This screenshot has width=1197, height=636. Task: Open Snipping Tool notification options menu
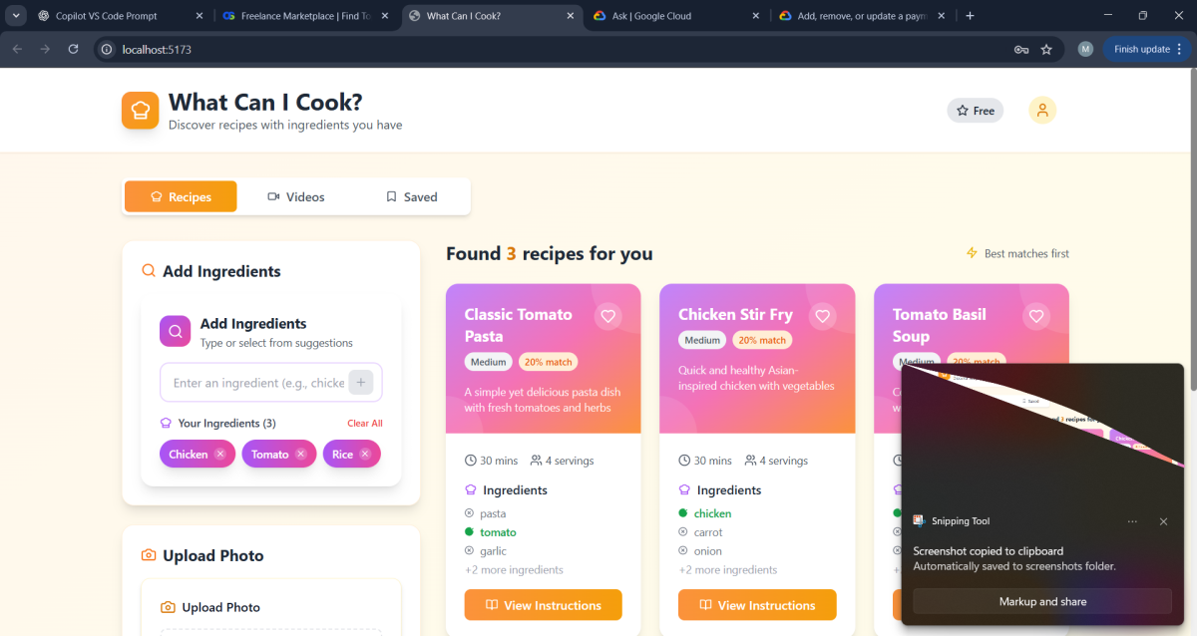[1132, 521]
